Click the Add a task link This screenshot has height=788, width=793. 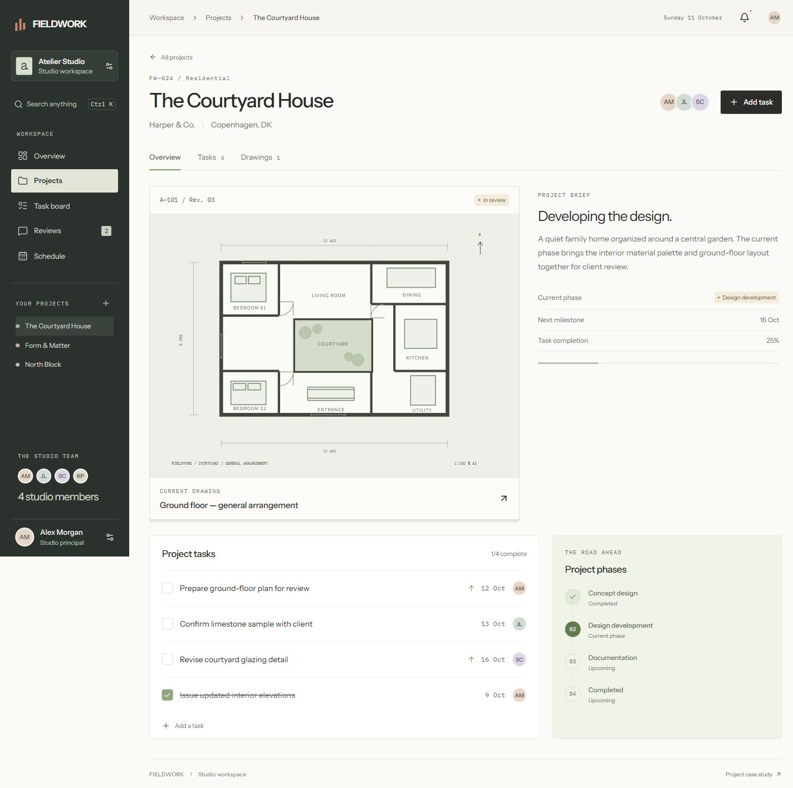tap(183, 726)
